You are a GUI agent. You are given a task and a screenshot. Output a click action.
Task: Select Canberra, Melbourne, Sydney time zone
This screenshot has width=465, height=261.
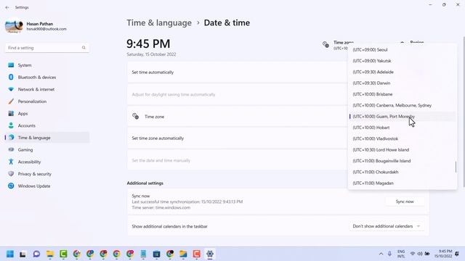402,105
